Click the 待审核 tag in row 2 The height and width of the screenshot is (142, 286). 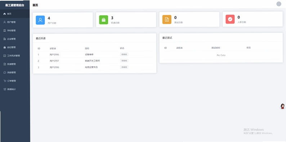coord(124,61)
